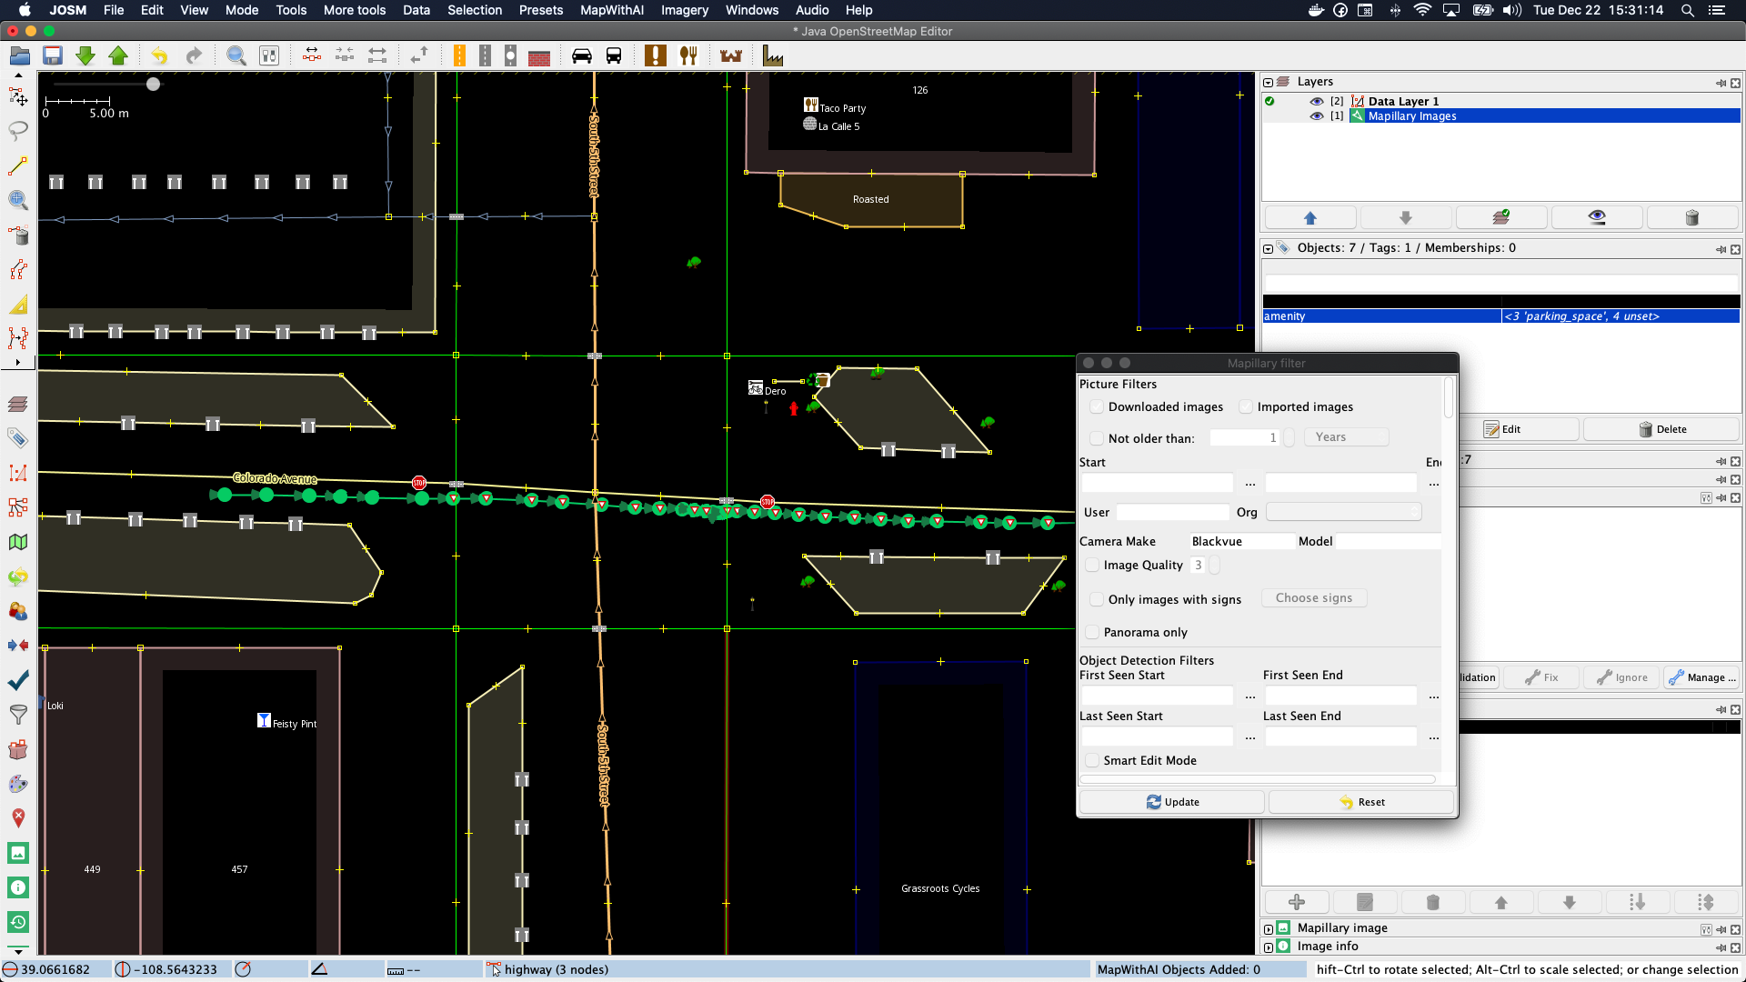Toggle visibility of Mapillary Images layer

pyautogui.click(x=1316, y=116)
